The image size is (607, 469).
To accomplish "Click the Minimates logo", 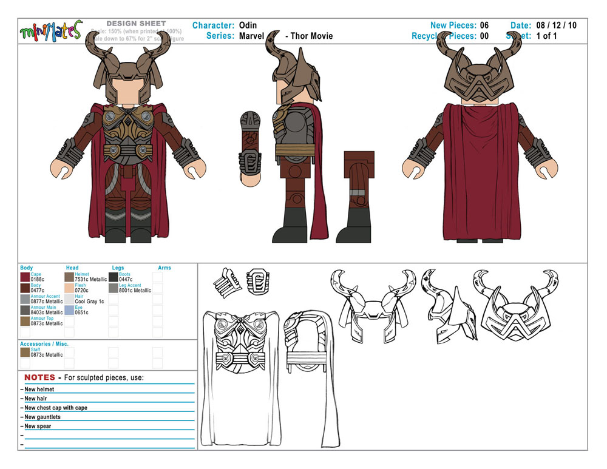I will click(51, 30).
